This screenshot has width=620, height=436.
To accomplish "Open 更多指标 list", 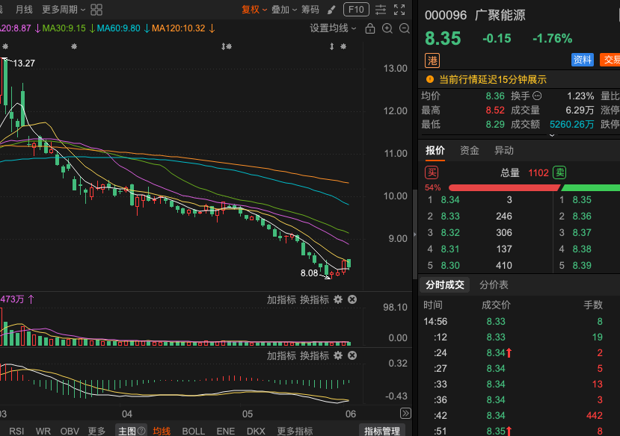I will click(x=295, y=431).
